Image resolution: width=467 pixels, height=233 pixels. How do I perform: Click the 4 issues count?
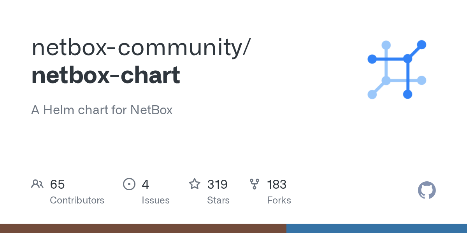tap(146, 184)
